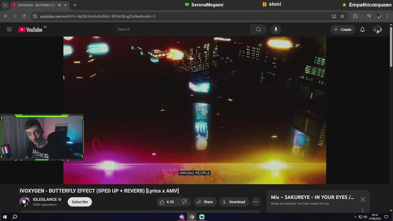
Task: Click the YouTube URL in the address bar
Action: click(98, 16)
